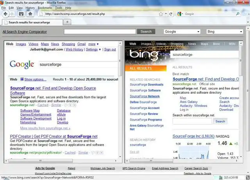250x180 pixels.
Task: Open PDFCreator at SourceForge.net result
Action: [54, 137]
